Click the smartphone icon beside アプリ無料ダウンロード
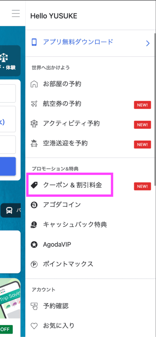 pyautogui.click(x=34, y=42)
